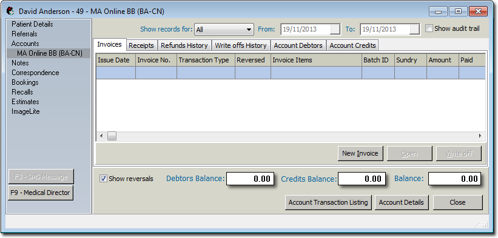
Task: Switch to the Receipts tab
Action: pos(141,45)
